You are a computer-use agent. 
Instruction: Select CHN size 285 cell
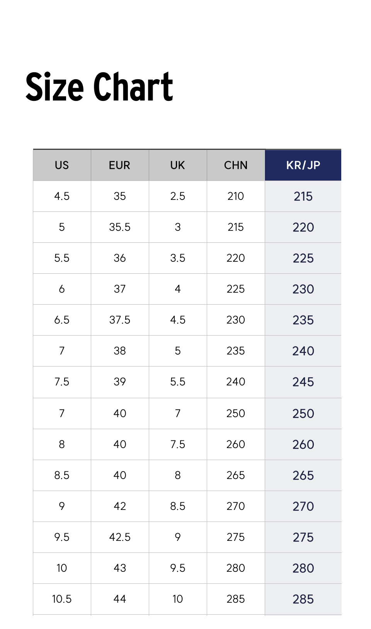pos(236,599)
